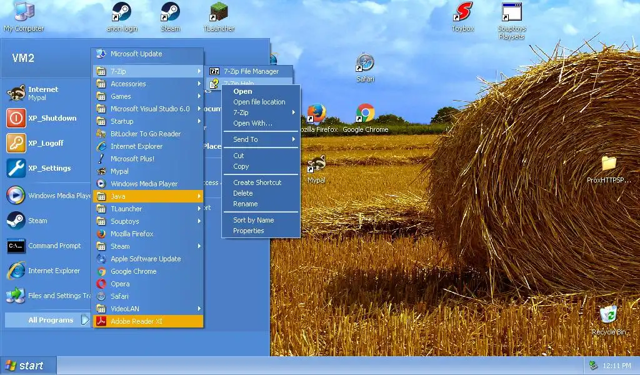Launch Opera from the programs list
Image resolution: width=640 pixels, height=375 pixels.
click(147, 284)
